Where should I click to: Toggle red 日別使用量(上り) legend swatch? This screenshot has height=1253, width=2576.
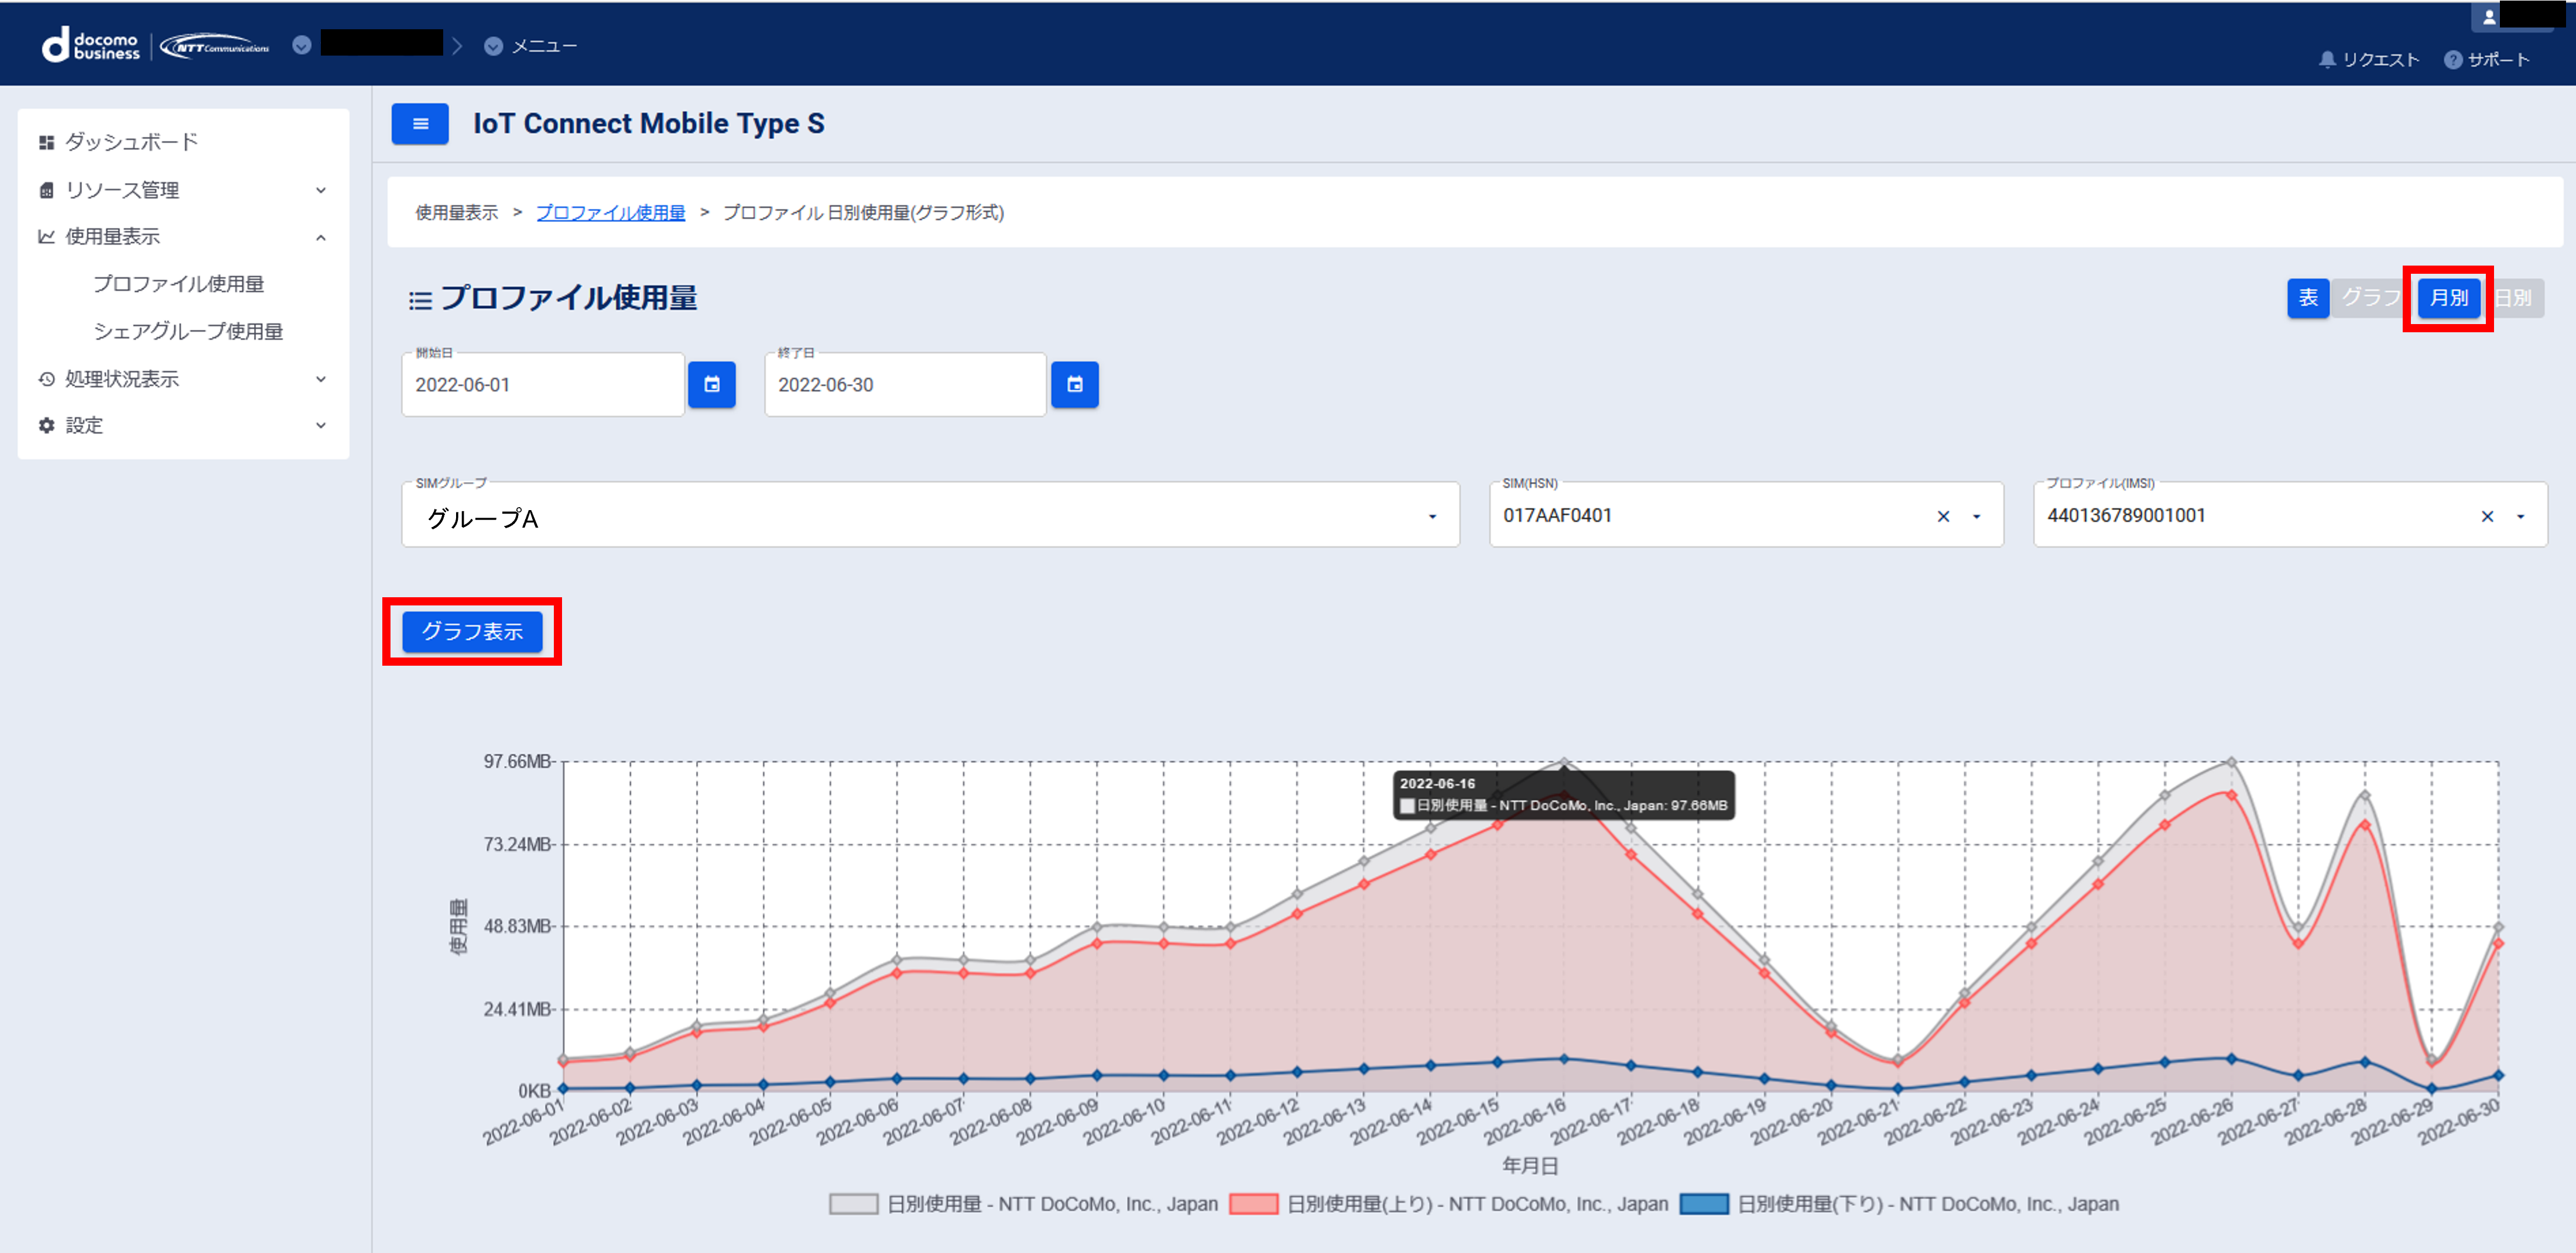coord(1253,1204)
